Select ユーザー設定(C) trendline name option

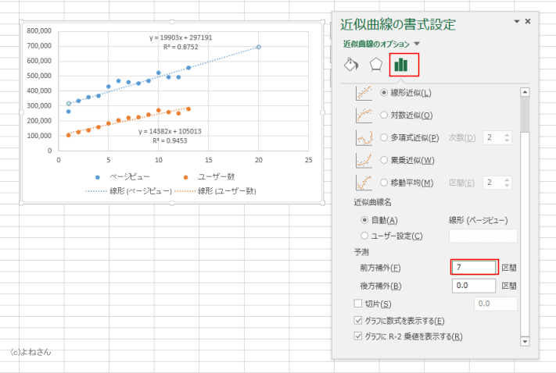pos(364,236)
